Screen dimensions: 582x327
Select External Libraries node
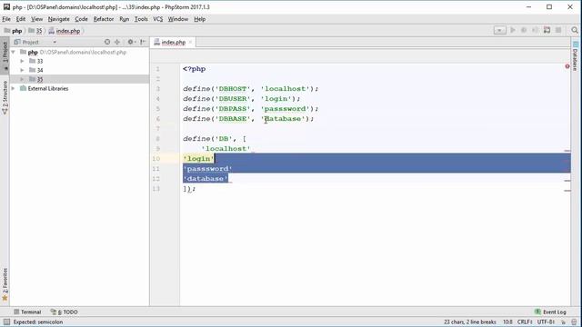point(48,89)
